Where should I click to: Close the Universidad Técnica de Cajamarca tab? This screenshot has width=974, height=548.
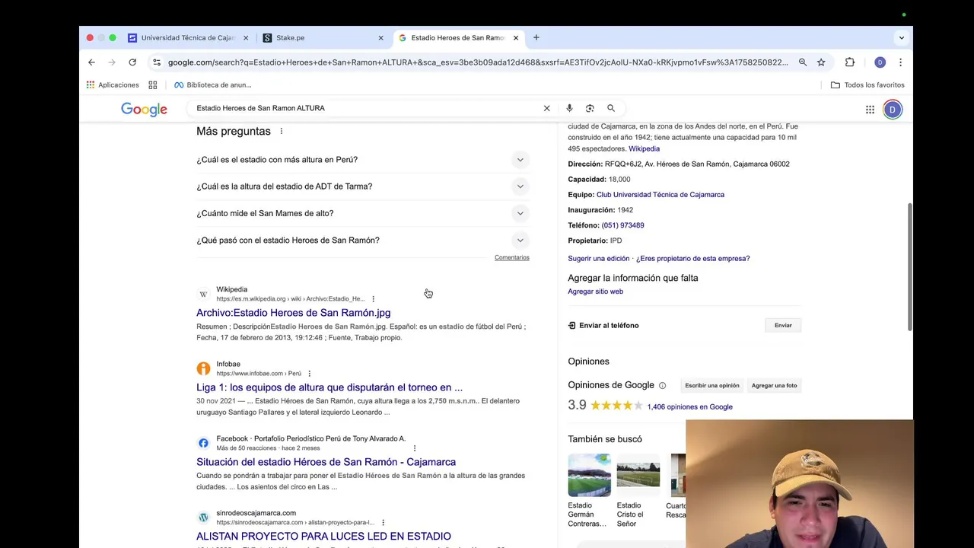click(x=246, y=38)
